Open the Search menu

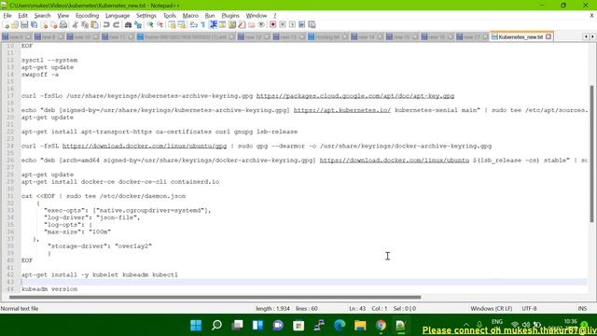click(x=42, y=16)
